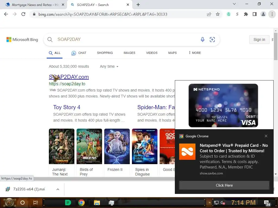
Task: Open Google Chrome from taskbar
Action: [x=81, y=203]
